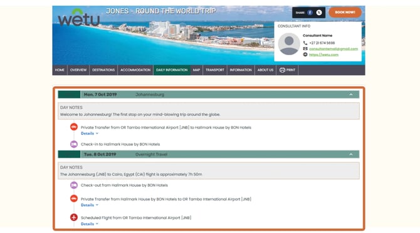Select the Daily Information tab
Image resolution: width=420 pixels, height=233 pixels.
click(x=172, y=70)
